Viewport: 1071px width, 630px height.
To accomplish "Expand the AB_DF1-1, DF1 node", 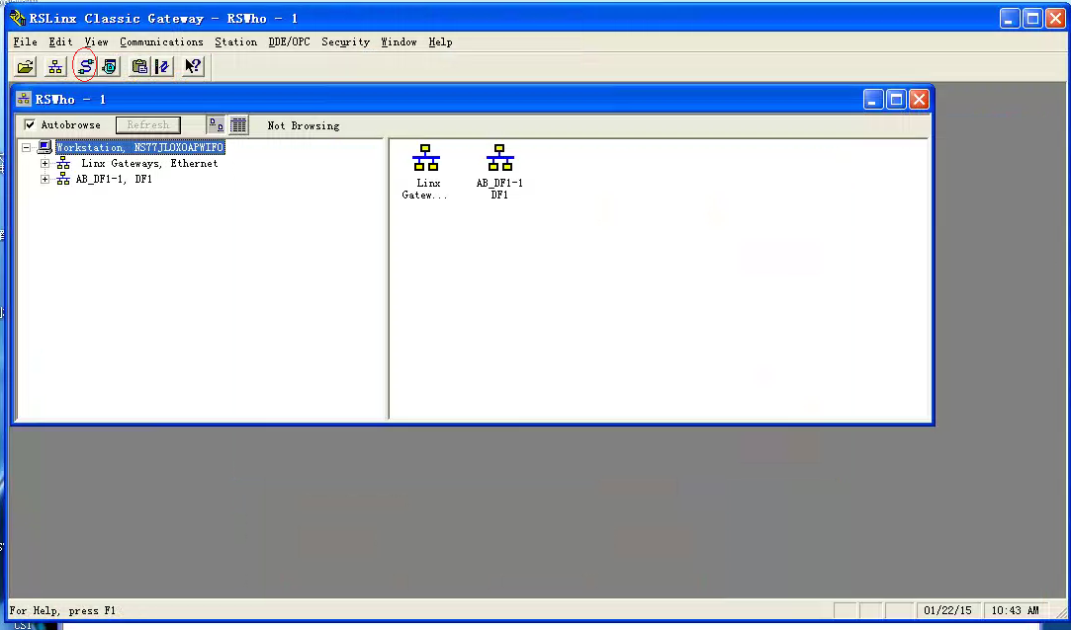I will tap(45, 180).
